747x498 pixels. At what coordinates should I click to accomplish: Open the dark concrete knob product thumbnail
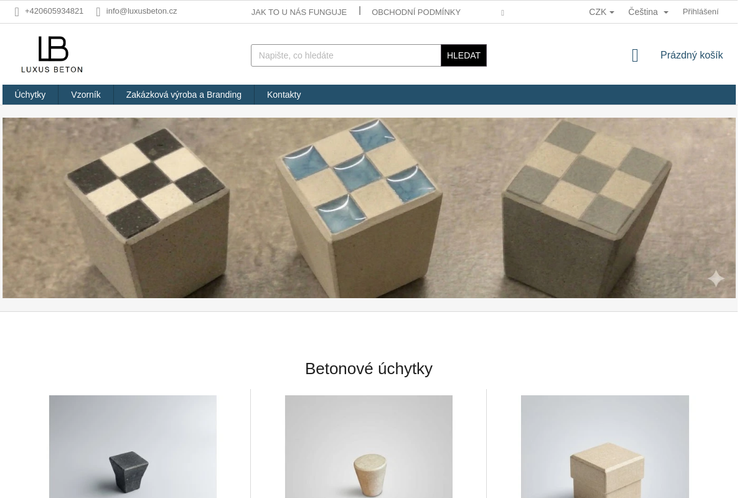tap(133, 446)
